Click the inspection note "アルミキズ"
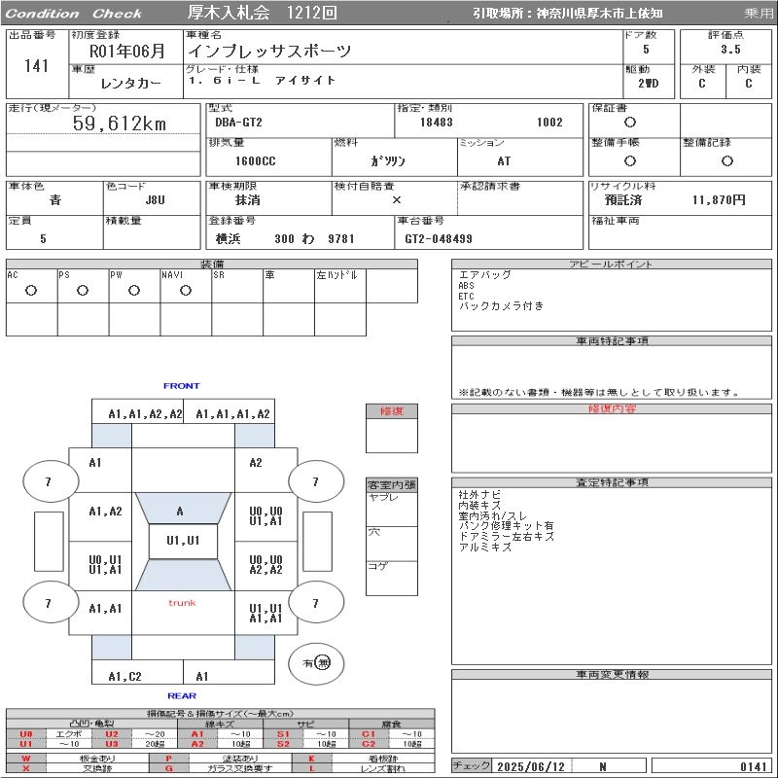The width and height of the screenshot is (778, 778). (485, 547)
